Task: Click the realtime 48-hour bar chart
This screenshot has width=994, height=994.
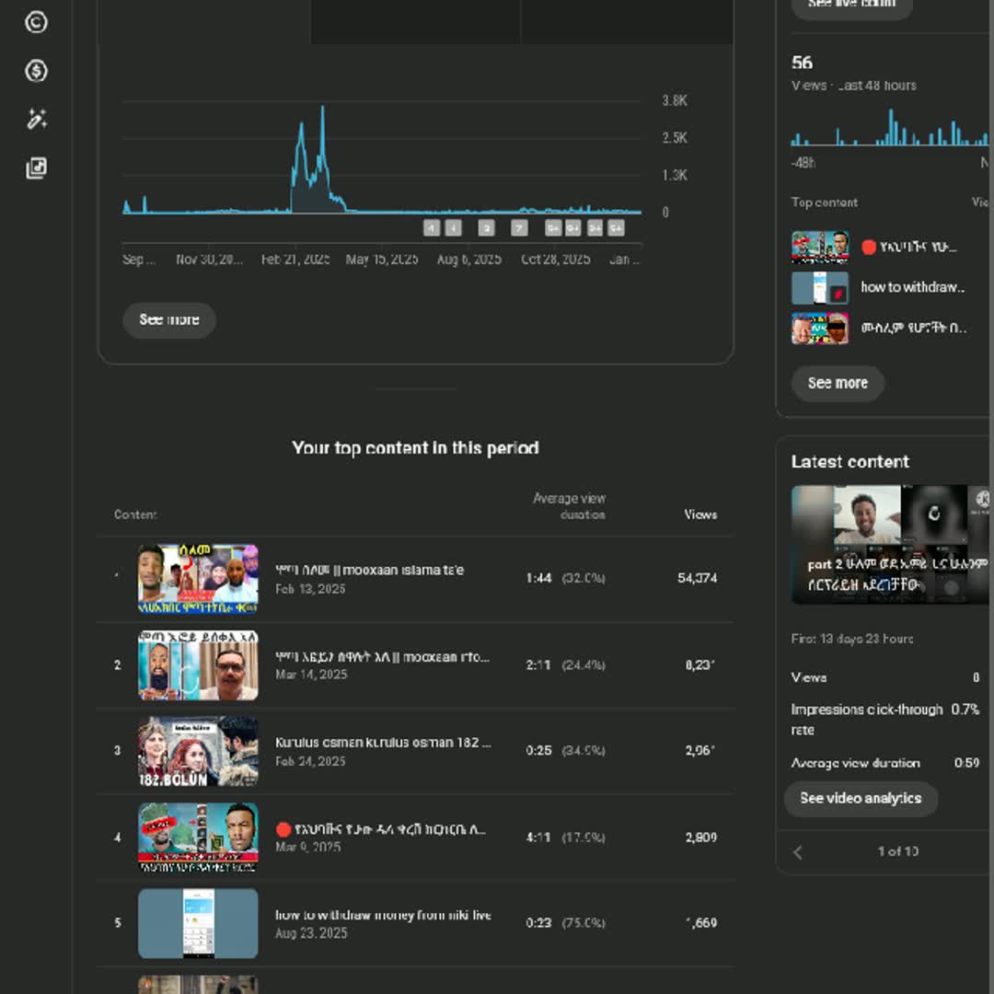Action: 889,127
